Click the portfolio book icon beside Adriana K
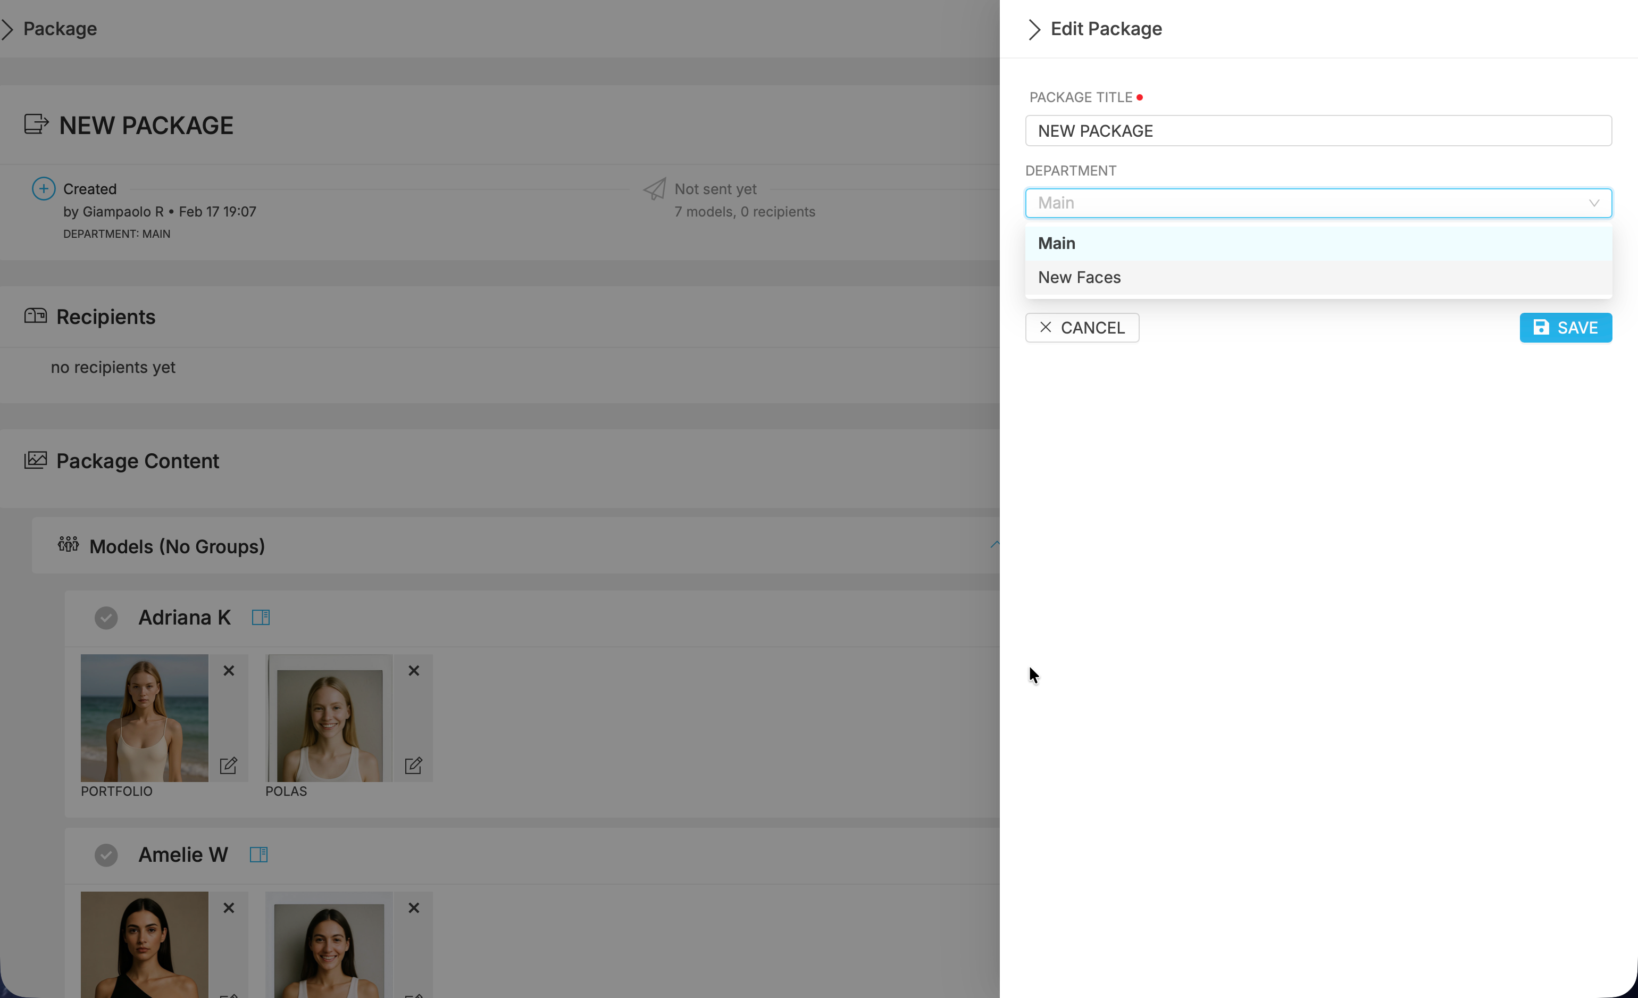 pos(261,617)
